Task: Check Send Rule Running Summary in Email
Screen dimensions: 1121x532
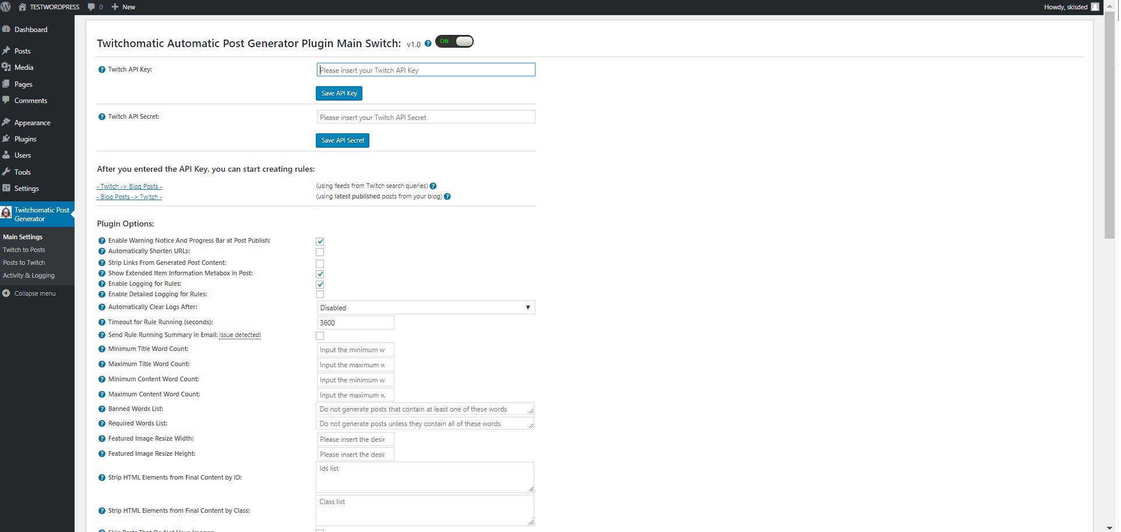Action: (320, 336)
